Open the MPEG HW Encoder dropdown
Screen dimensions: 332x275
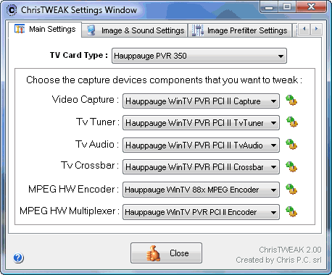[201, 190]
